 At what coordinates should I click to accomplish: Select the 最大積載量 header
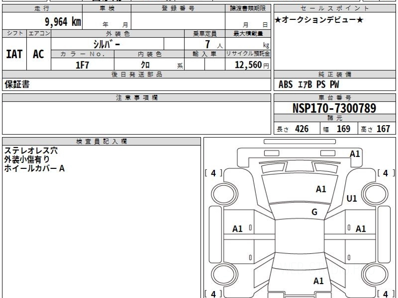point(248,33)
